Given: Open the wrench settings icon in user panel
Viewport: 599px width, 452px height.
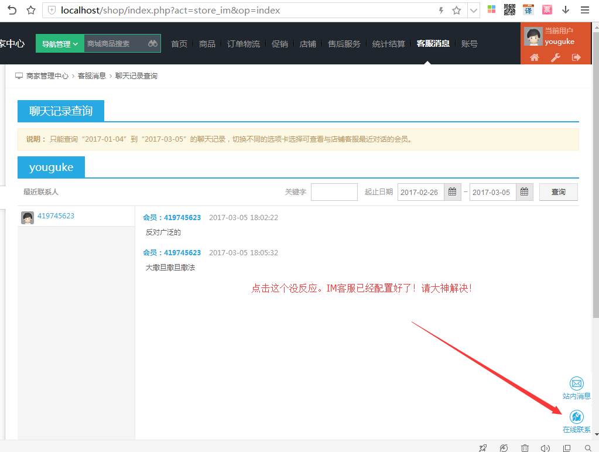Looking at the screenshot, I should (x=556, y=57).
